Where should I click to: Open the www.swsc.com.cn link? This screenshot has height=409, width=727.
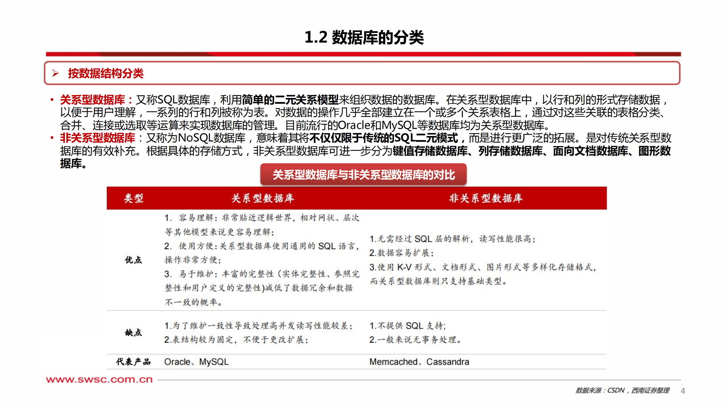point(99,379)
